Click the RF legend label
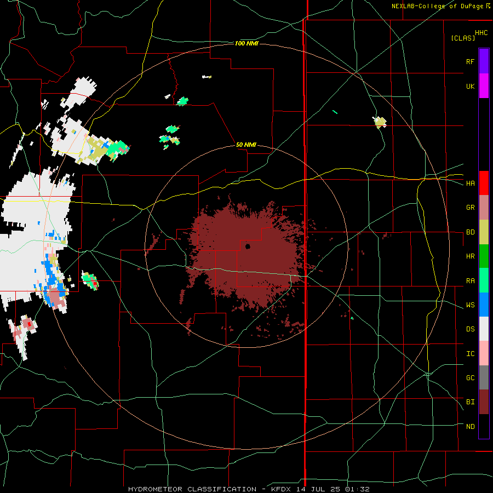The width and height of the screenshot is (493, 493). click(470, 61)
